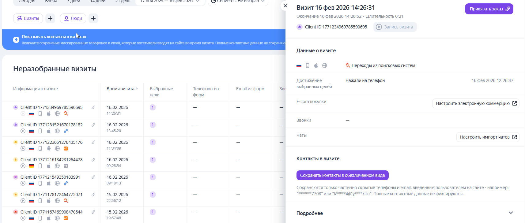
Task: Click search source icon for Client ID 1771178172464772071
Action: point(66,201)
